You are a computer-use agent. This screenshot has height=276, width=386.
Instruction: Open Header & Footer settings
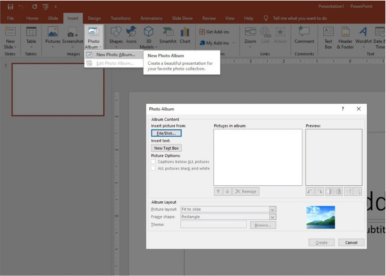point(345,36)
